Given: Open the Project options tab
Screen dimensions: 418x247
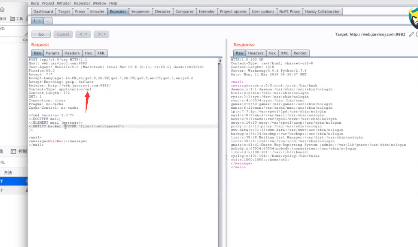Looking at the screenshot, I should [233, 11].
